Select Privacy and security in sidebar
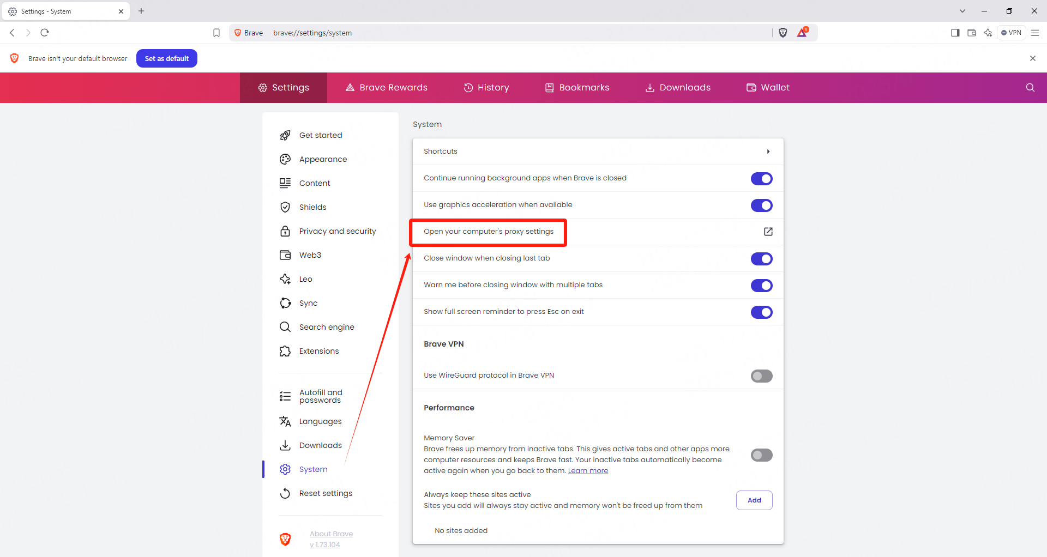The height and width of the screenshot is (557, 1047). point(337,231)
